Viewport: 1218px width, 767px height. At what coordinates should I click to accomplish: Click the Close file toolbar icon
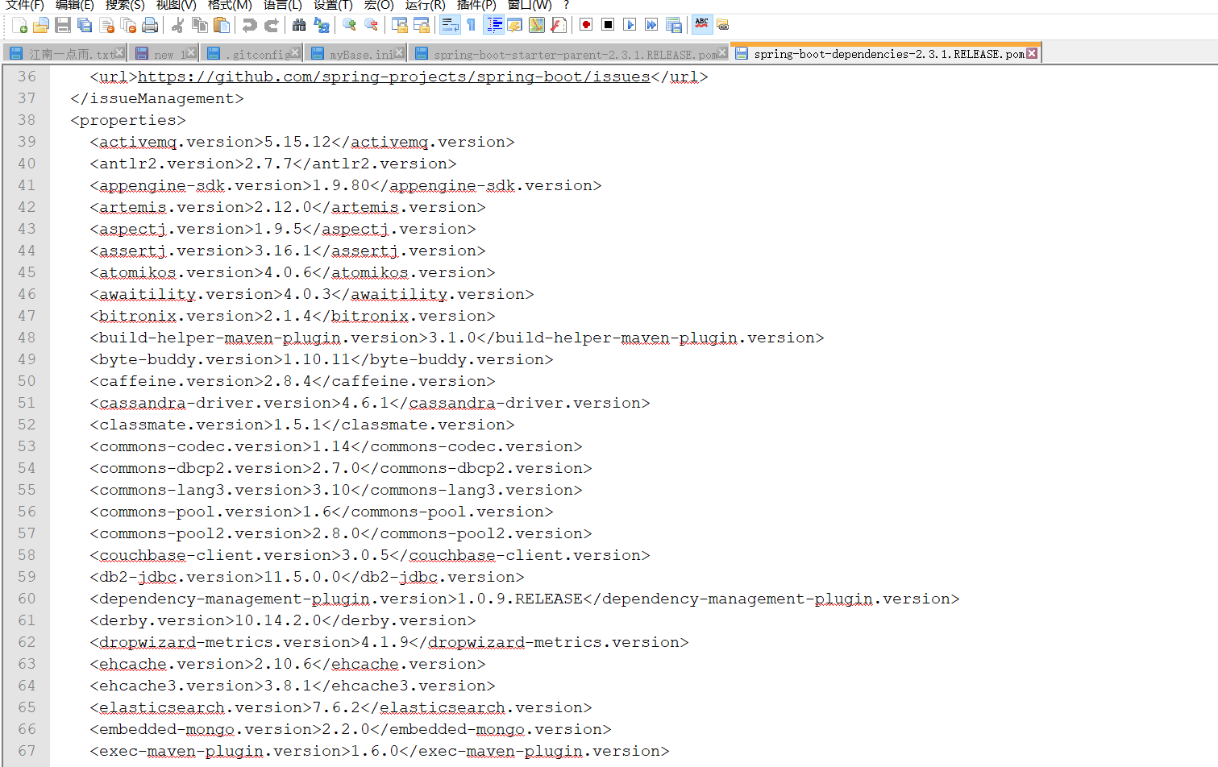click(x=106, y=25)
